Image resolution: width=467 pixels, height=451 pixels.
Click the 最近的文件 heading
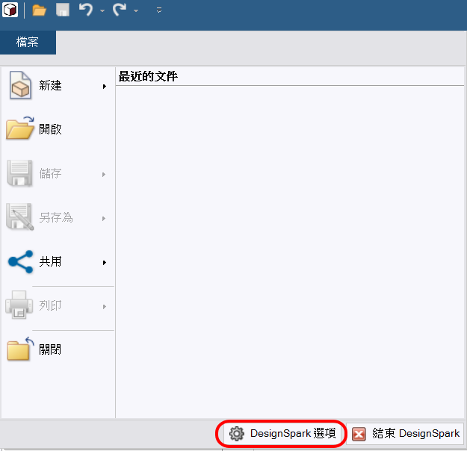148,76
